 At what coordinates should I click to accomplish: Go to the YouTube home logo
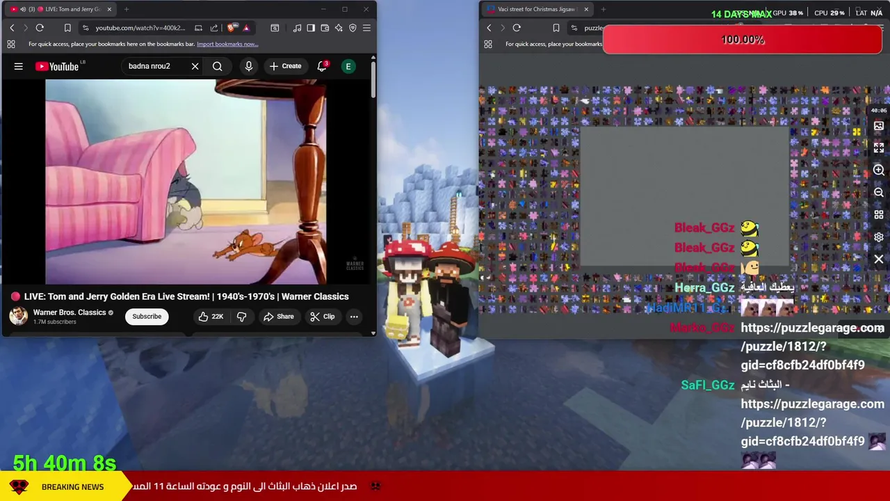58,66
